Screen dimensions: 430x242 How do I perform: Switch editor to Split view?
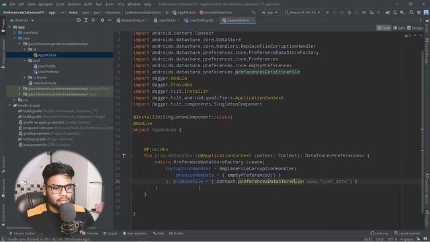pyautogui.click(x=398, y=28)
